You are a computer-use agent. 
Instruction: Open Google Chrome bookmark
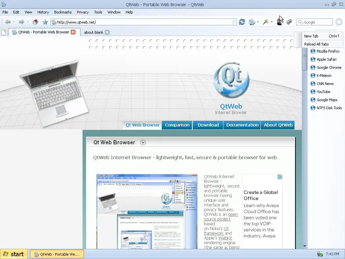[326, 67]
